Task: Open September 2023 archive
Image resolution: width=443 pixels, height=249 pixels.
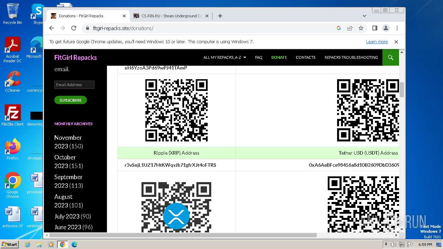Action: pos(69,181)
